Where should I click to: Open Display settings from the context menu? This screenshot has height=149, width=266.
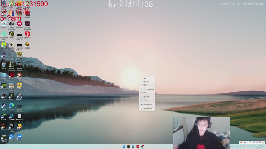[x=147, y=97]
